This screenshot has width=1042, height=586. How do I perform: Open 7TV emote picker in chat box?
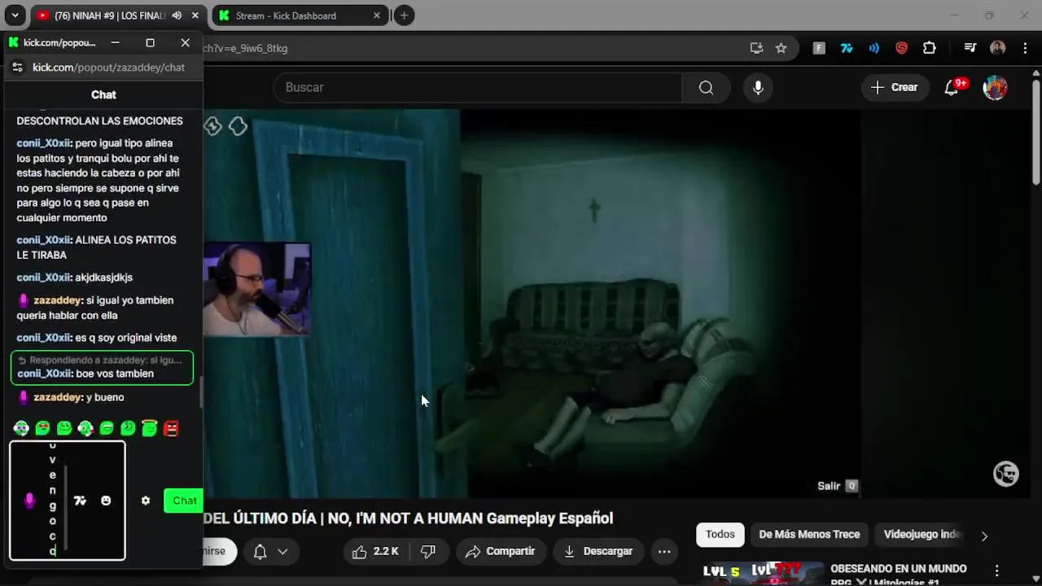(x=80, y=501)
